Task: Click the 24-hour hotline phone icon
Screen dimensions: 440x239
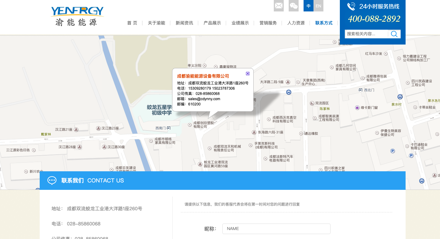Action: click(x=351, y=6)
